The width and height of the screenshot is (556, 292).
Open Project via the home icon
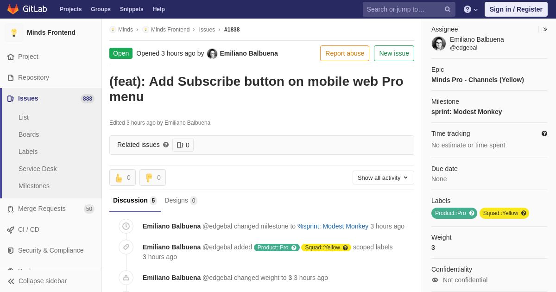tap(11, 57)
